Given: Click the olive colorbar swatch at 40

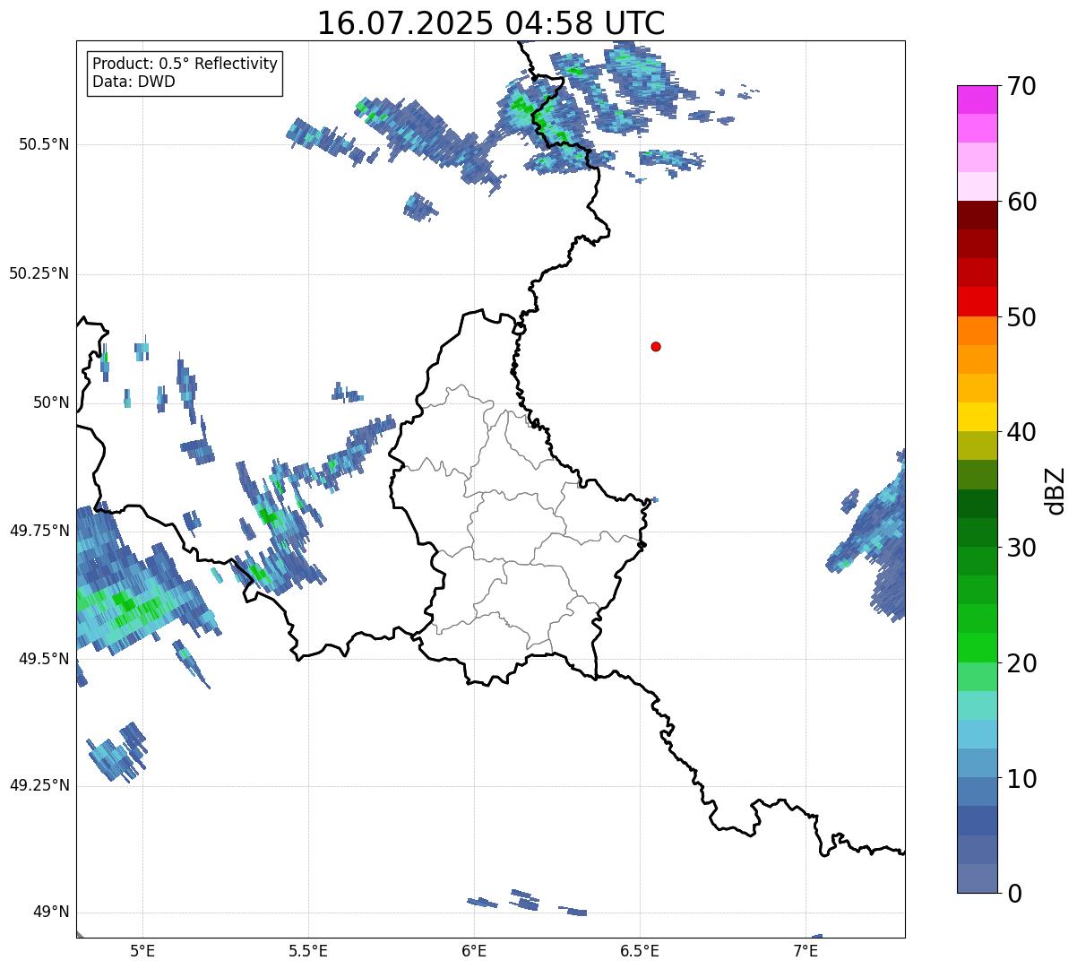Looking at the screenshot, I should click(978, 446).
